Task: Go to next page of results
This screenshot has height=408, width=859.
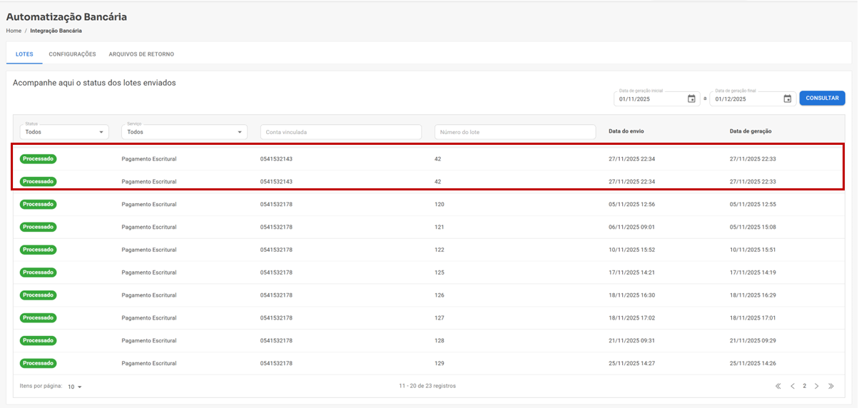Action: [817, 386]
